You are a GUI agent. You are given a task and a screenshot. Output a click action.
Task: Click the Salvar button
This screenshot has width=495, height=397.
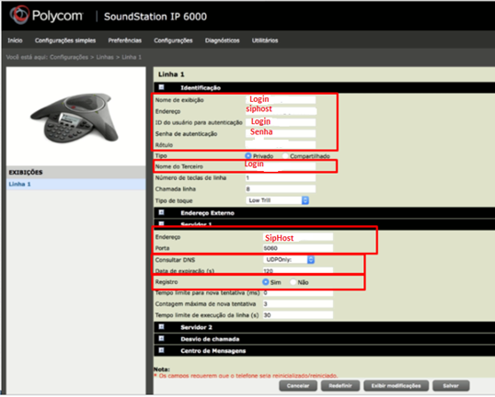pyautogui.click(x=451, y=386)
